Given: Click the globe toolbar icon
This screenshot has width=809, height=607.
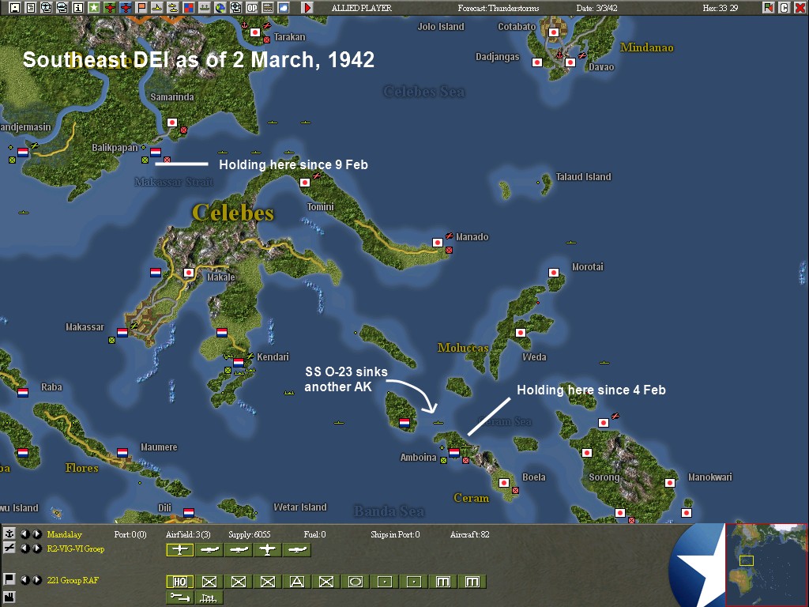Looking at the screenshot, I should coord(220,7).
